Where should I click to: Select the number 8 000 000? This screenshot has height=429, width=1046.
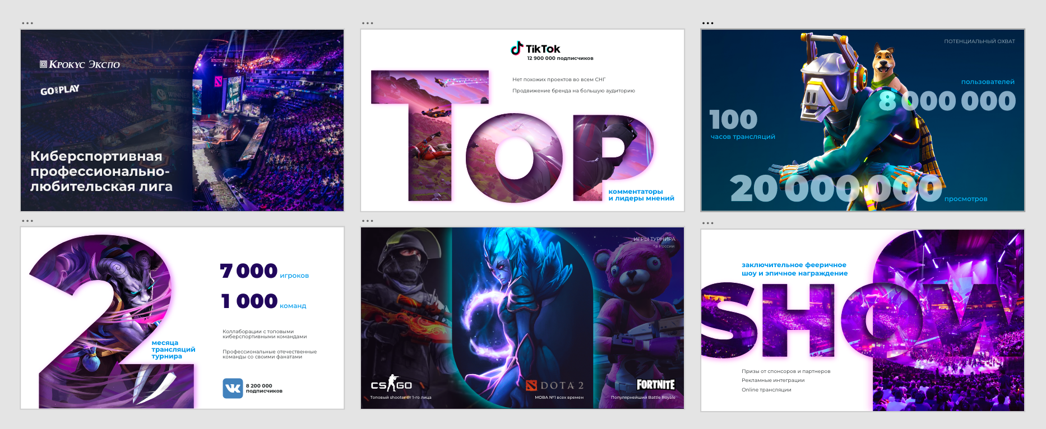(947, 101)
